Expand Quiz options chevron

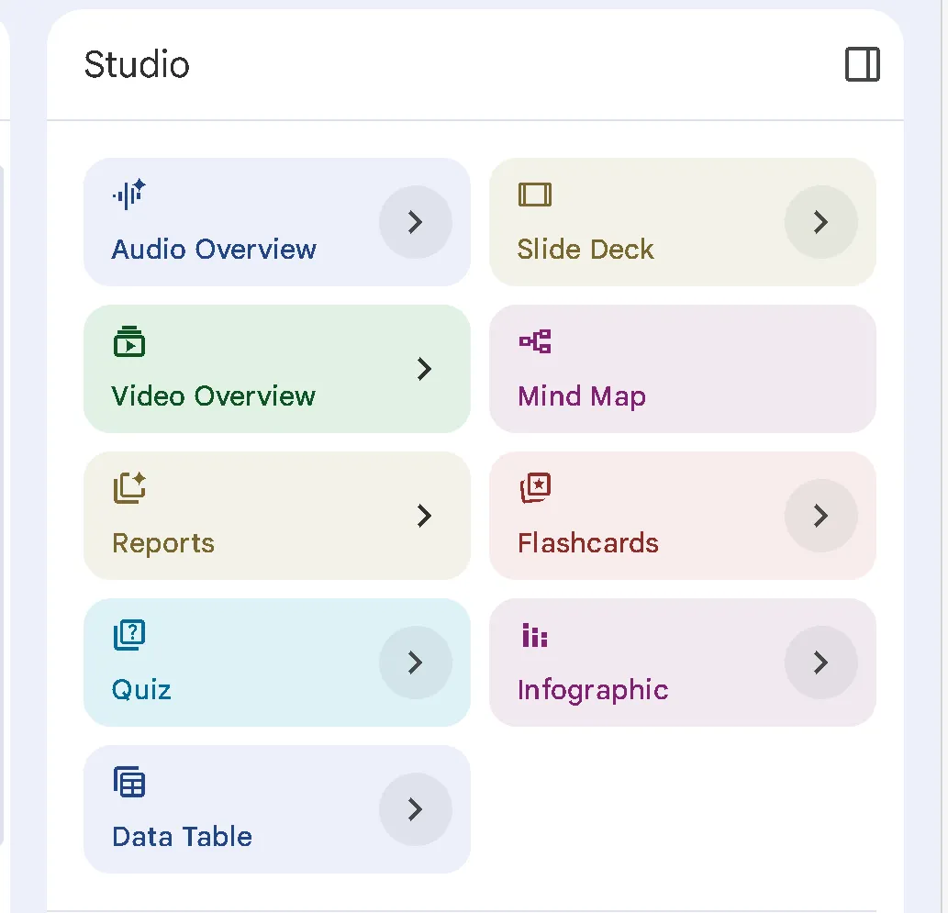[x=415, y=662]
